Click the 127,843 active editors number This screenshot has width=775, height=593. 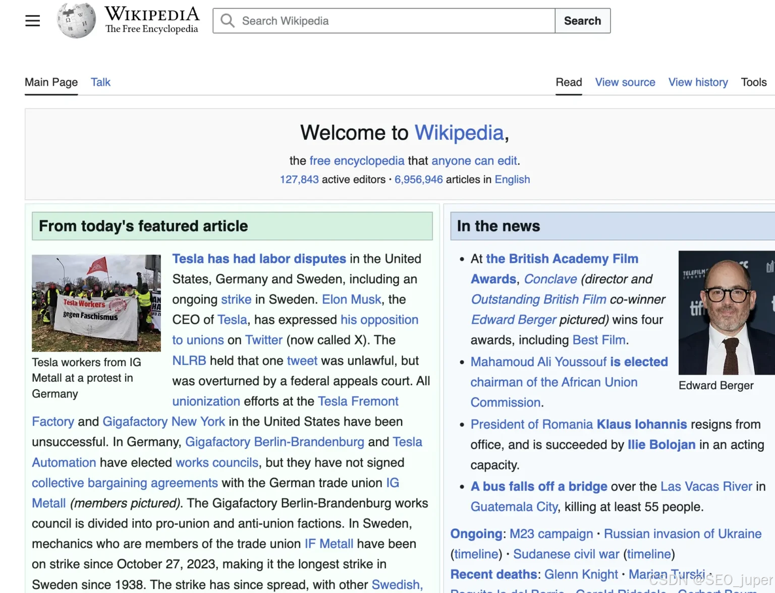299,180
